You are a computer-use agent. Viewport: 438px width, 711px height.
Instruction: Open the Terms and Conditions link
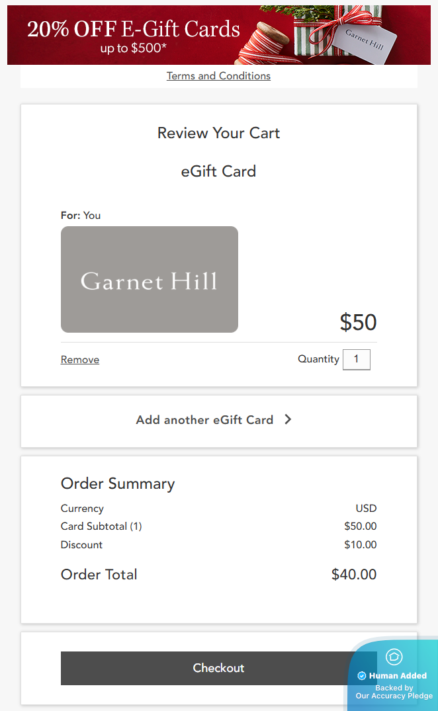(x=218, y=76)
